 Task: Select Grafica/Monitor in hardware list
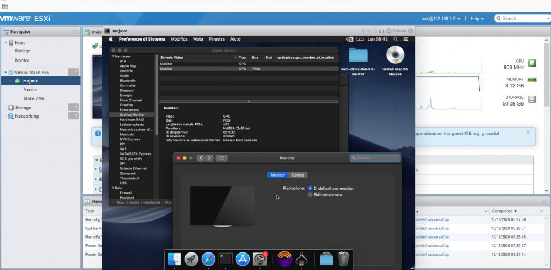[132, 115]
